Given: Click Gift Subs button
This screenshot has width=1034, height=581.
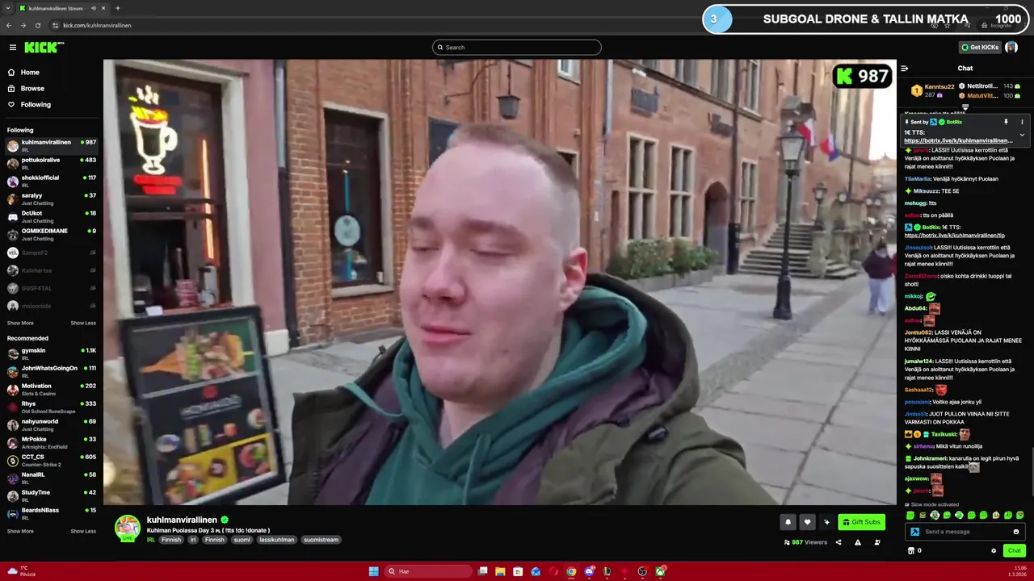Looking at the screenshot, I should pos(861,522).
